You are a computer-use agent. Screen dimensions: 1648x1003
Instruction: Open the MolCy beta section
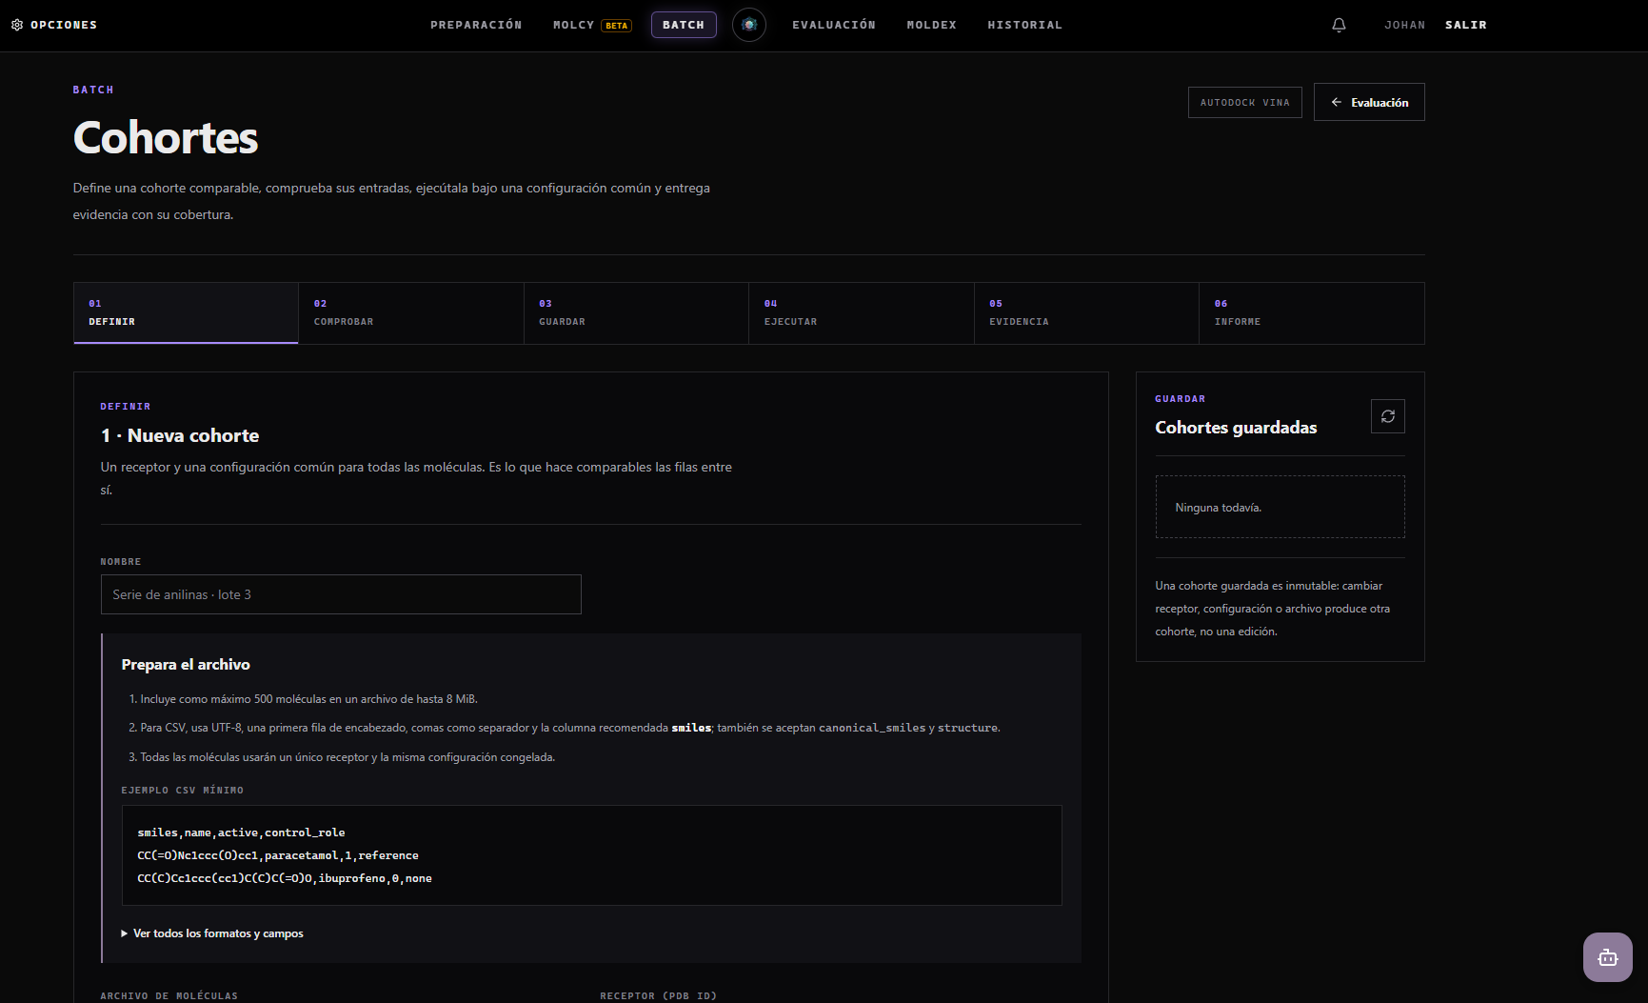(591, 25)
